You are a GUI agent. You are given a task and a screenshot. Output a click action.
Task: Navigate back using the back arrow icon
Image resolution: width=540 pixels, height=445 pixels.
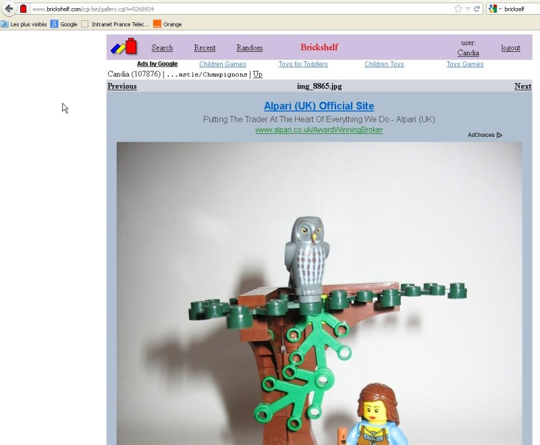(x=9, y=9)
